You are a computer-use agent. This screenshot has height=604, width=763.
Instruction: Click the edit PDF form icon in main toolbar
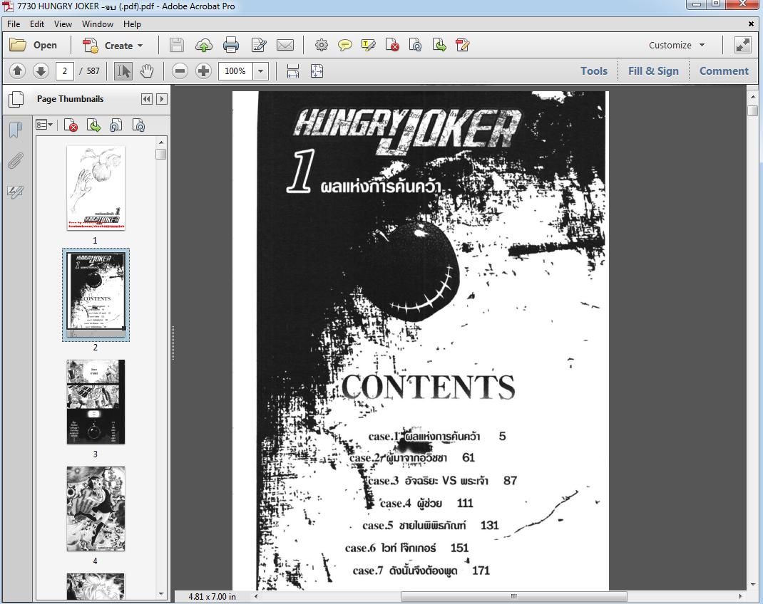tap(462, 45)
